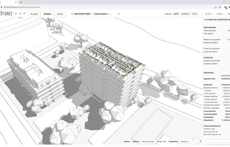The image size is (230, 147).
Task: Click 'Ocupación objetivo' row label
Action: [x=210, y=64]
